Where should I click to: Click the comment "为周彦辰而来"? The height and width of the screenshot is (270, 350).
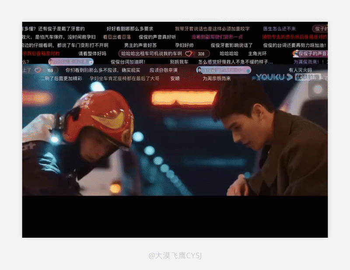(x=217, y=79)
